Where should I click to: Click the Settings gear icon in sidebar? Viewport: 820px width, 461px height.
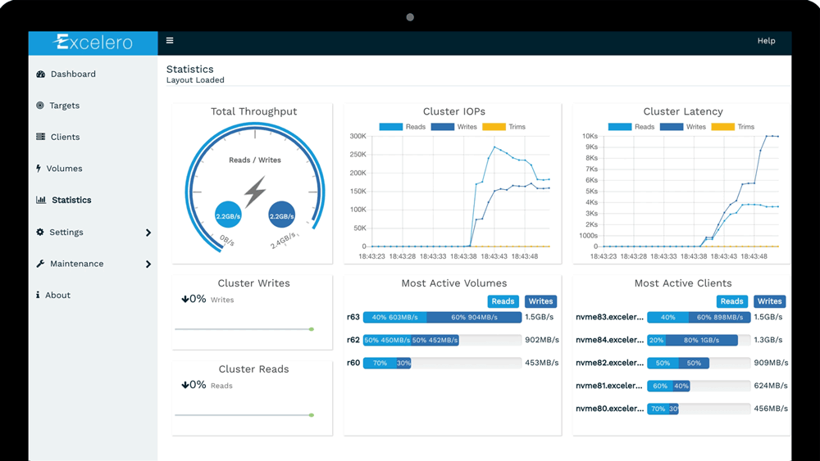click(40, 232)
